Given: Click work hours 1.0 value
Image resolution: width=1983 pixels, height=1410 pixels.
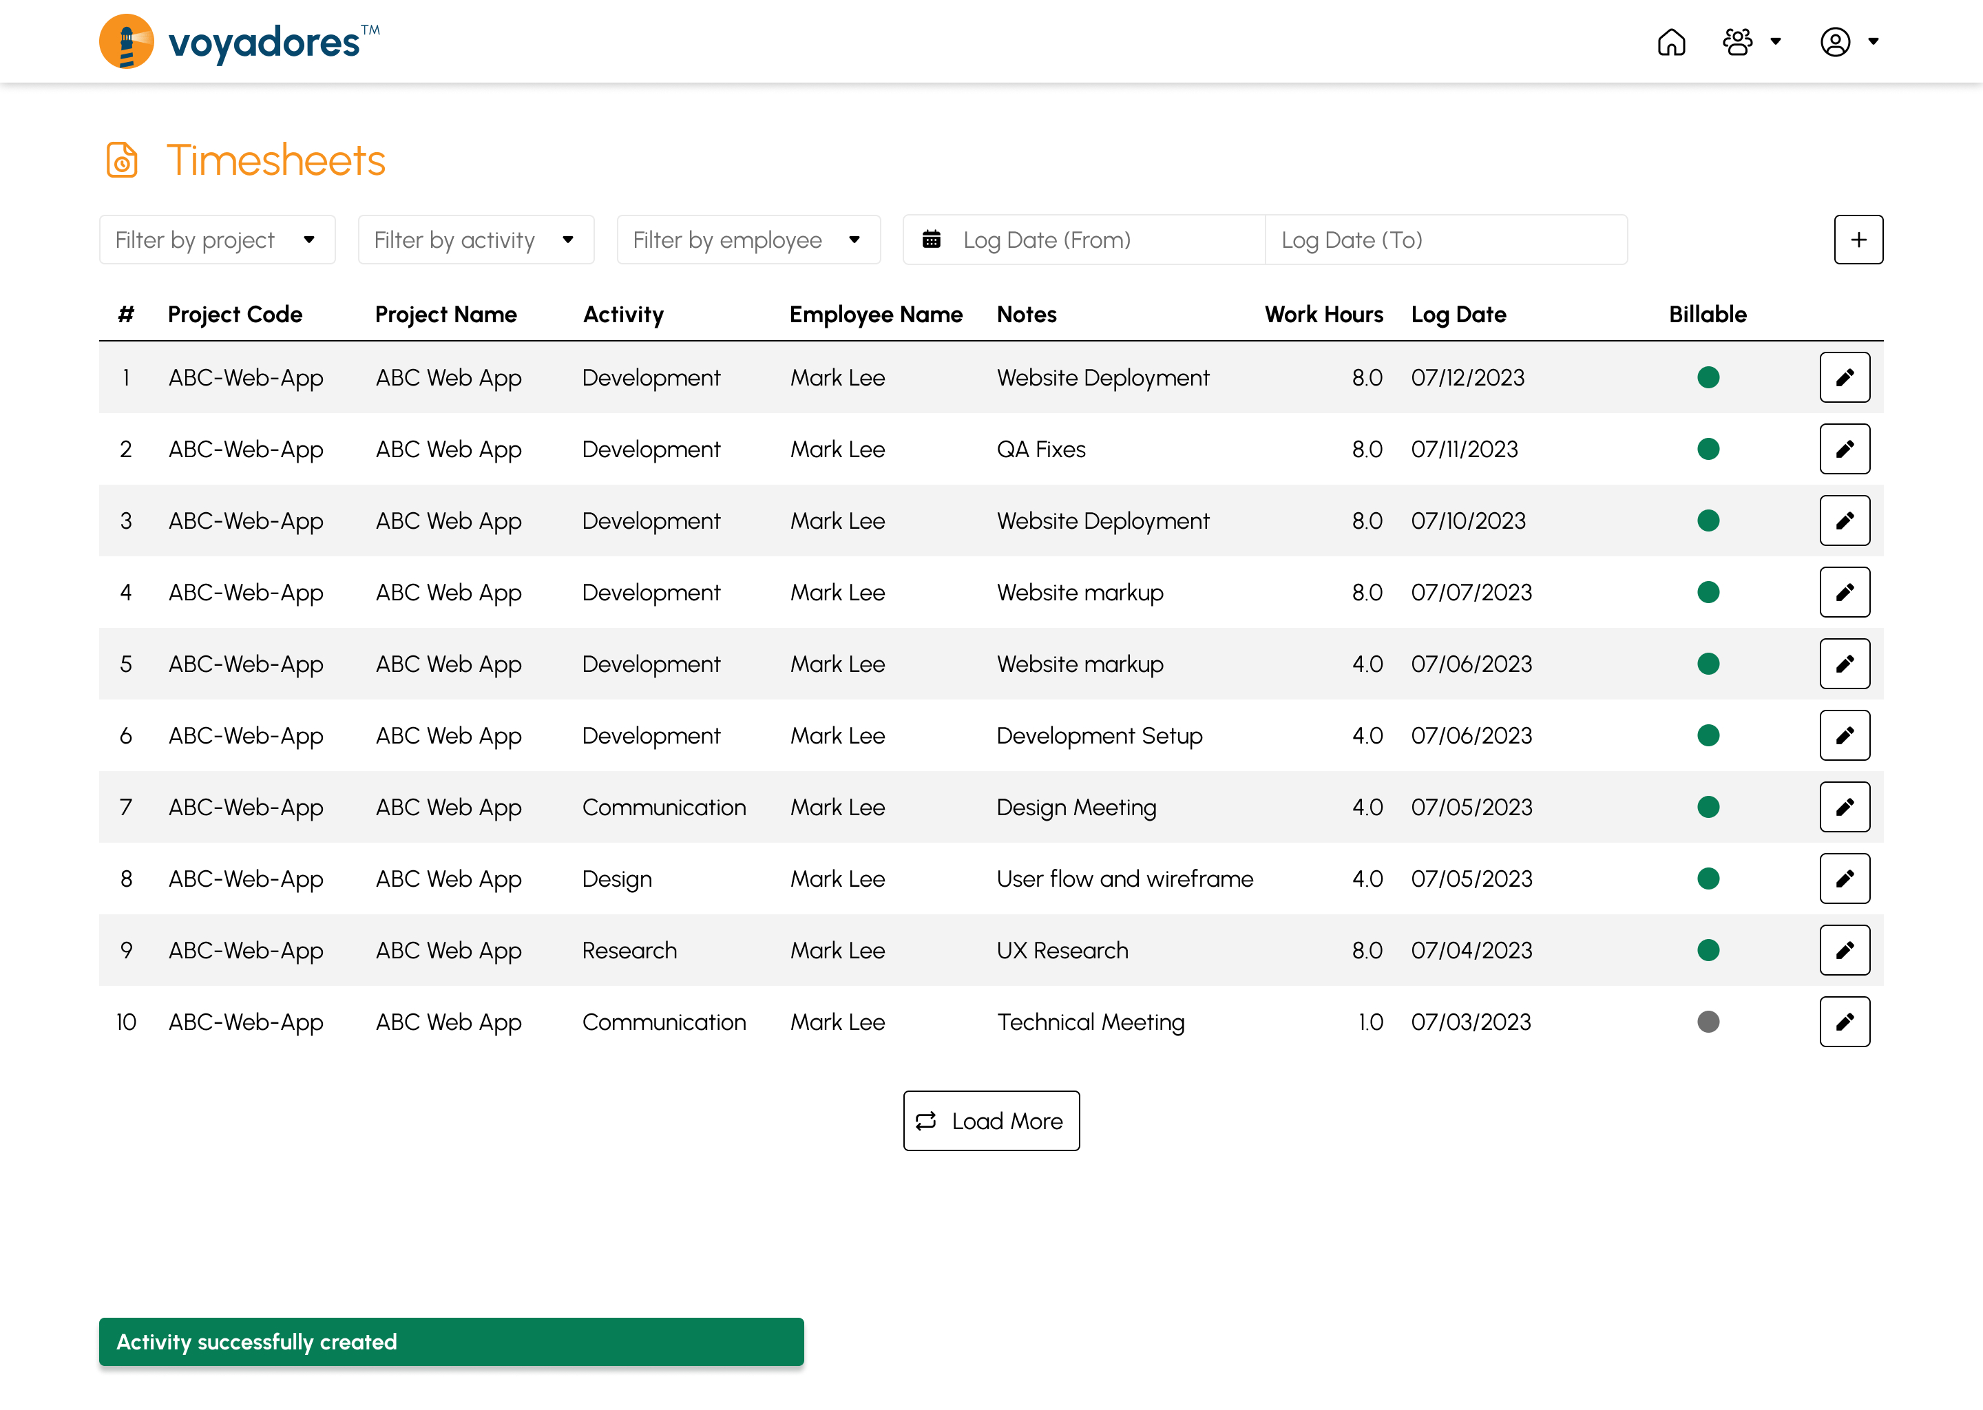Looking at the screenshot, I should pos(1370,1022).
